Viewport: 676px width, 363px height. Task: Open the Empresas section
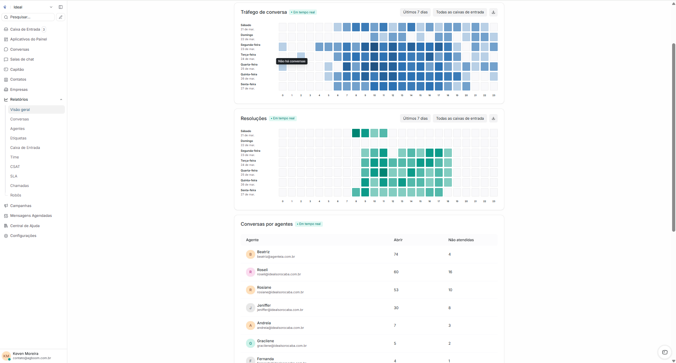pyautogui.click(x=19, y=89)
